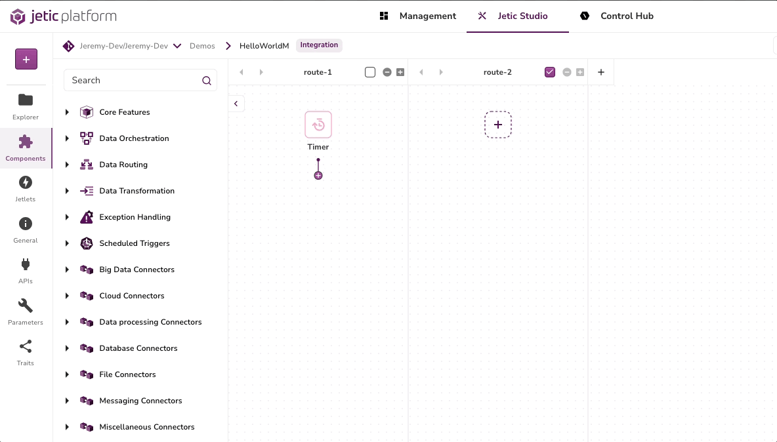The height and width of the screenshot is (442, 777).
Task: Click the Core Features cube icon
Action: 87,112
